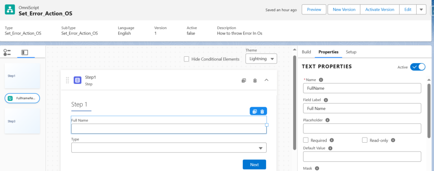Viewport: 434px width, 171px height.
Task: Clone the Full Name field via blue copy icon
Action: (255, 111)
